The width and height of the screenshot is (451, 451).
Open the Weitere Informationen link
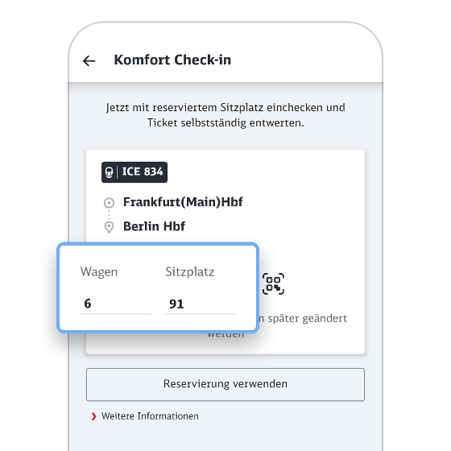point(150,416)
